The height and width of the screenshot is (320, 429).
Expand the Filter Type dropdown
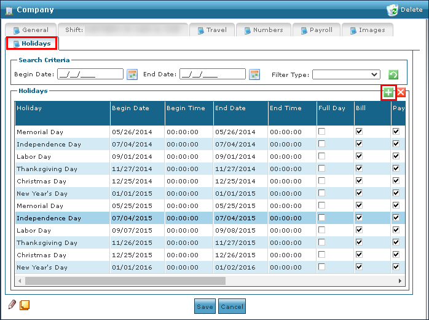pyautogui.click(x=346, y=74)
